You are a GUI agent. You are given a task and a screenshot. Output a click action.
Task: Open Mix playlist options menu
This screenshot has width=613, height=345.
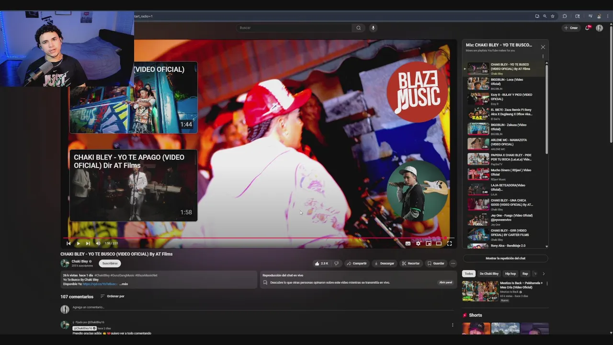coord(543,56)
